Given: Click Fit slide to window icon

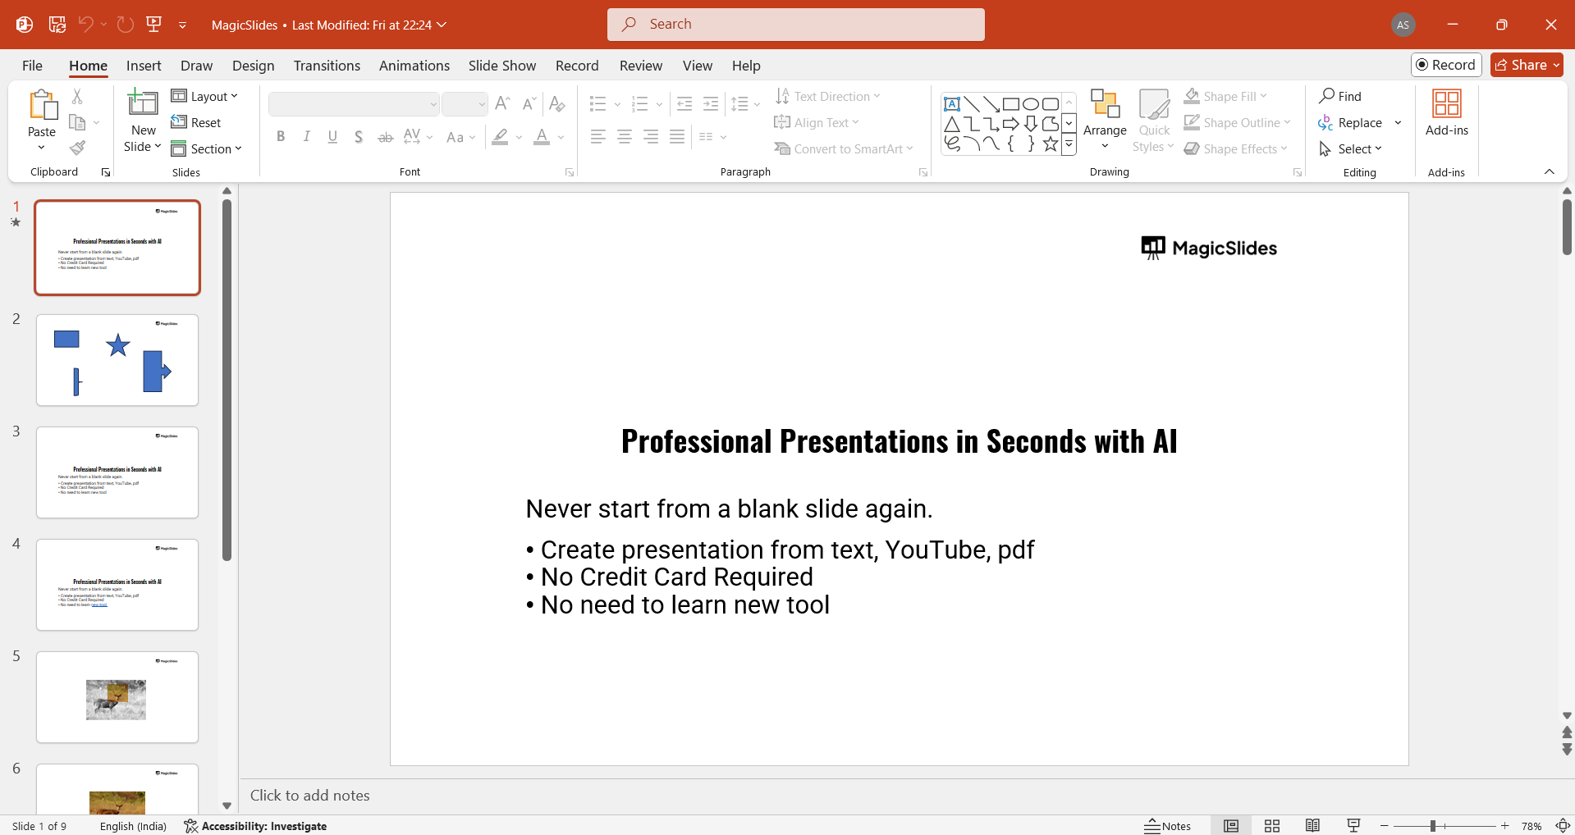Looking at the screenshot, I should pos(1563,826).
